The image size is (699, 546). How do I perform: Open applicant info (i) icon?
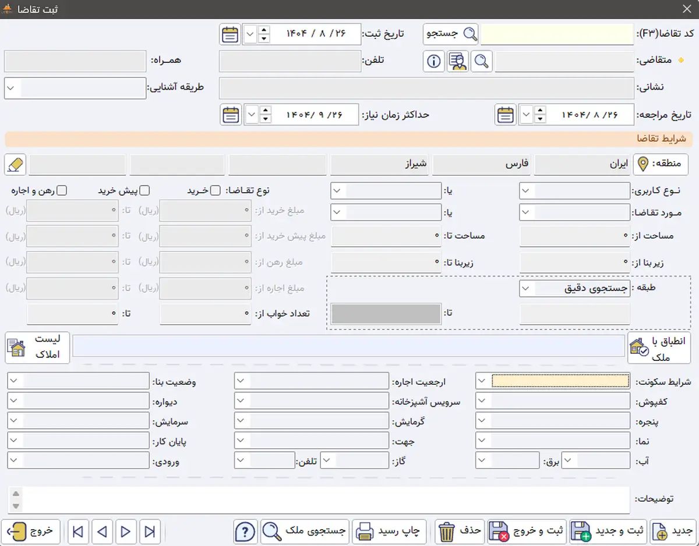pos(433,61)
